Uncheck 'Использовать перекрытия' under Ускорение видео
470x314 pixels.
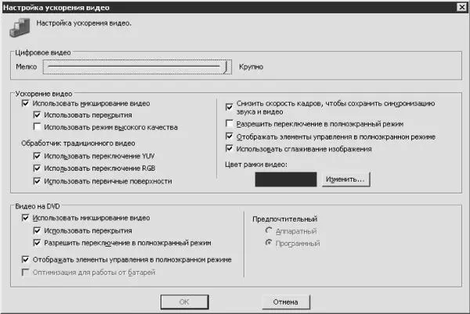(38, 115)
